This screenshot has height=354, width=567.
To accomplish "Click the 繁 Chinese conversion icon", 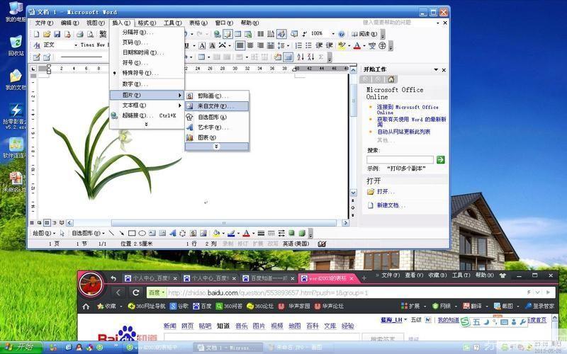I will (103, 34).
